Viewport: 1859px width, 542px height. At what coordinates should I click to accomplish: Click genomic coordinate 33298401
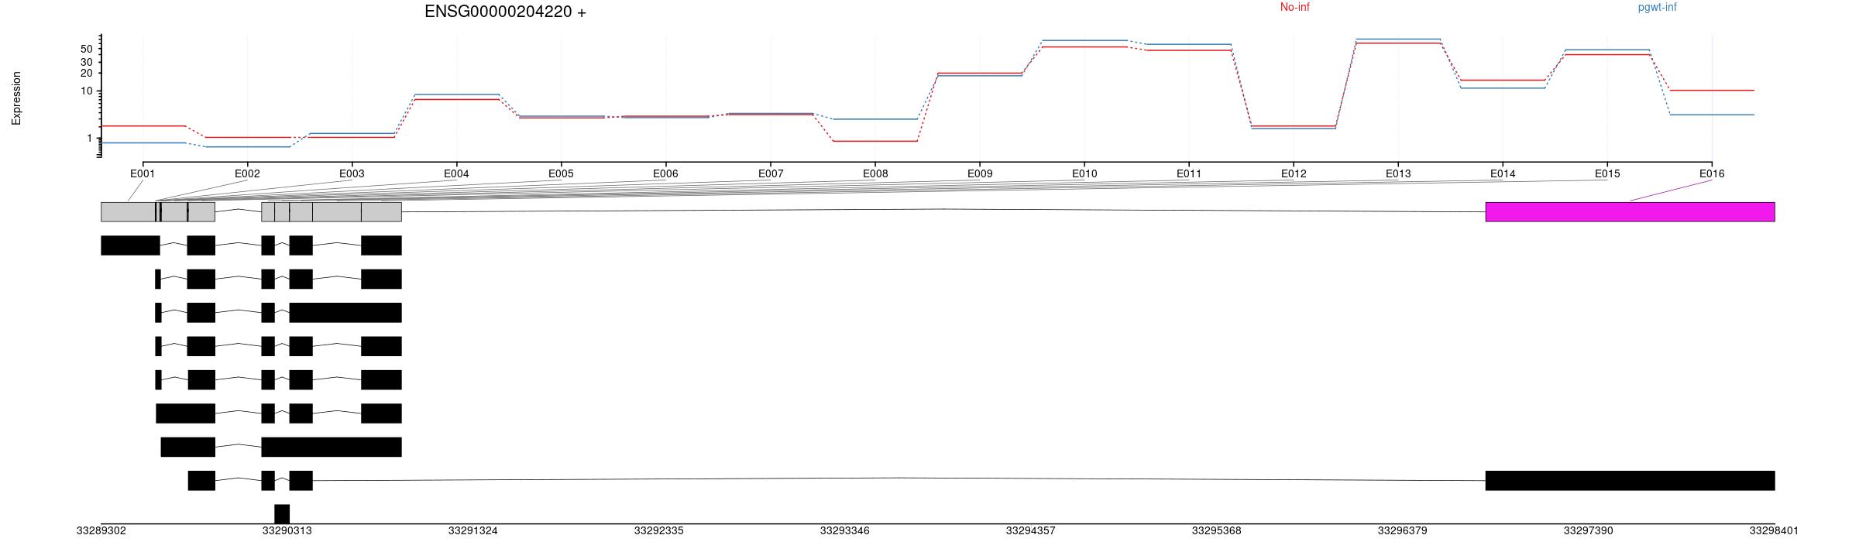point(1774,531)
